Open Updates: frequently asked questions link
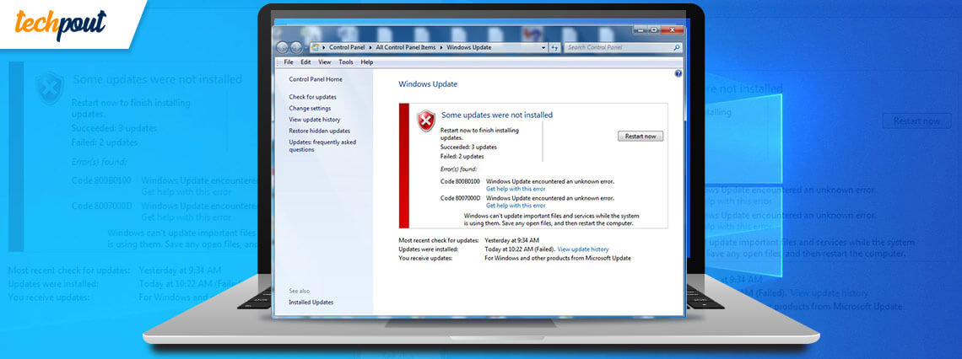 click(x=322, y=146)
